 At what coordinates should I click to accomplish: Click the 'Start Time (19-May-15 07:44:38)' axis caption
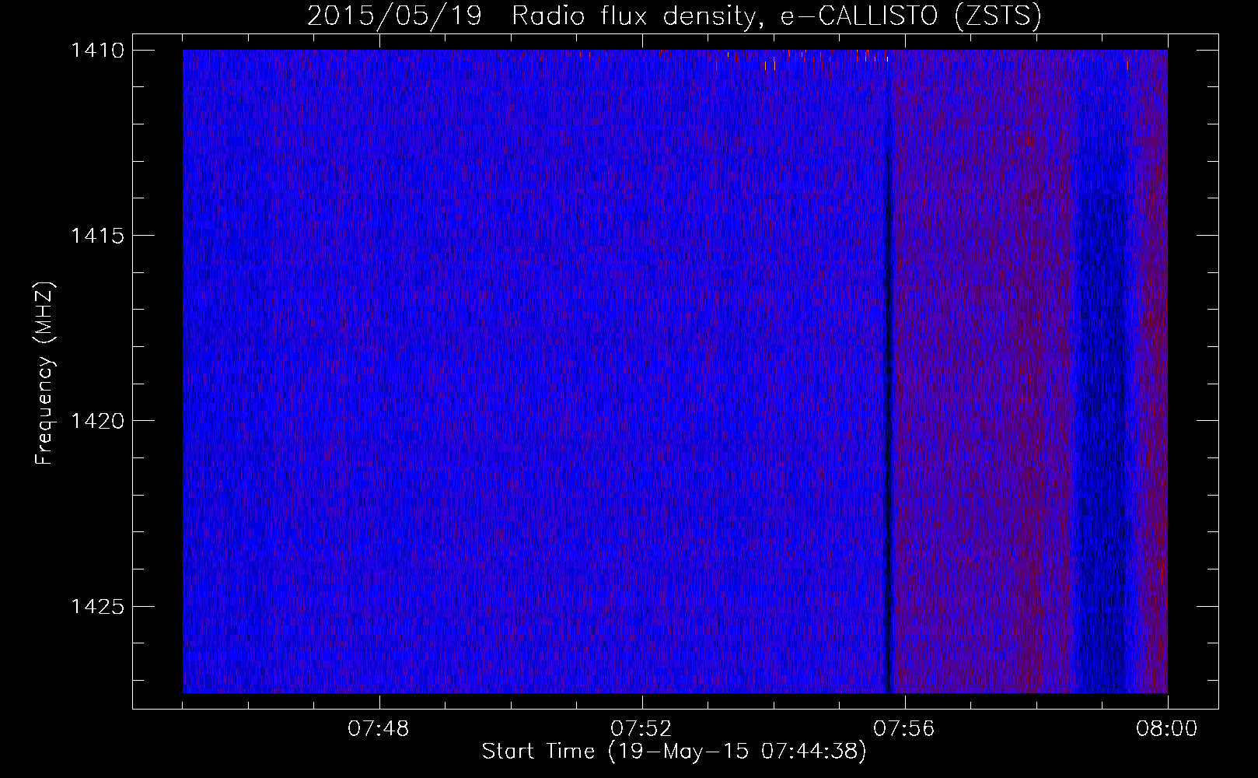click(x=673, y=752)
